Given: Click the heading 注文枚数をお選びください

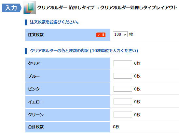Looking at the screenshot, I should click(54, 22).
